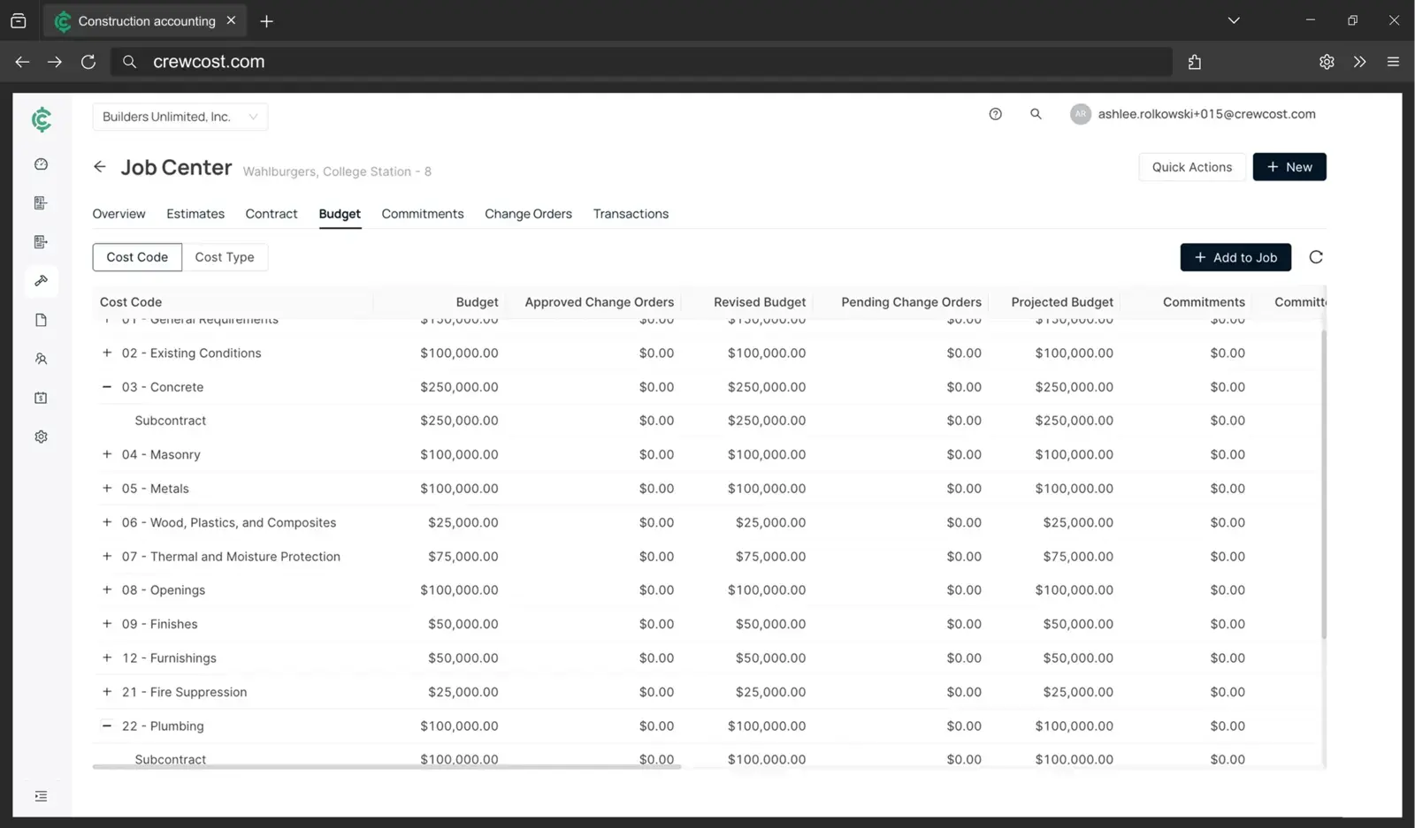This screenshot has height=828, width=1415.
Task: Open the payroll calendar icon in sidebar
Action: [41, 398]
